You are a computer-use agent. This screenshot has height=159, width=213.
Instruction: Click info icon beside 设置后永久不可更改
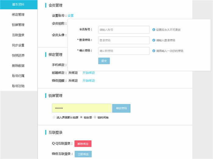[x=154, y=30]
